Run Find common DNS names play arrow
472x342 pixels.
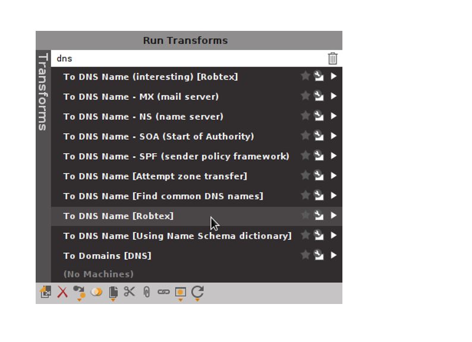(333, 195)
